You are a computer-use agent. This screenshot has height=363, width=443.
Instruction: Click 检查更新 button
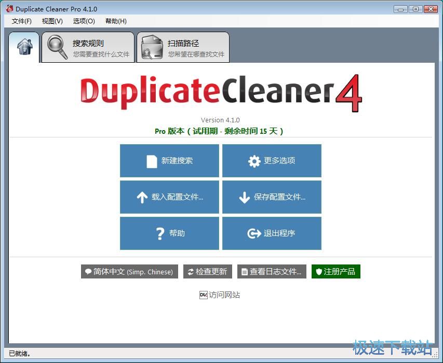[208, 272]
